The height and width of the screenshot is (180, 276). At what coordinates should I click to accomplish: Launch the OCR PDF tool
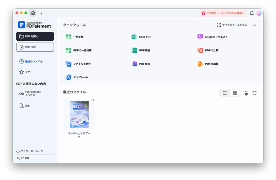[x=141, y=37]
